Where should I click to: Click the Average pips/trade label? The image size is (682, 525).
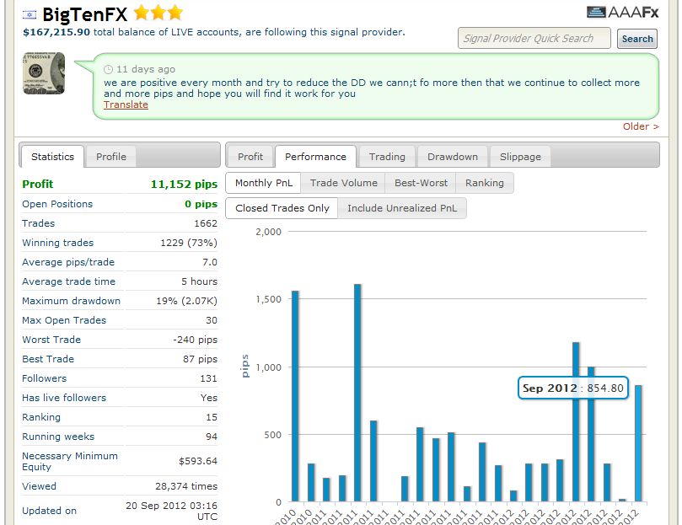click(x=68, y=262)
